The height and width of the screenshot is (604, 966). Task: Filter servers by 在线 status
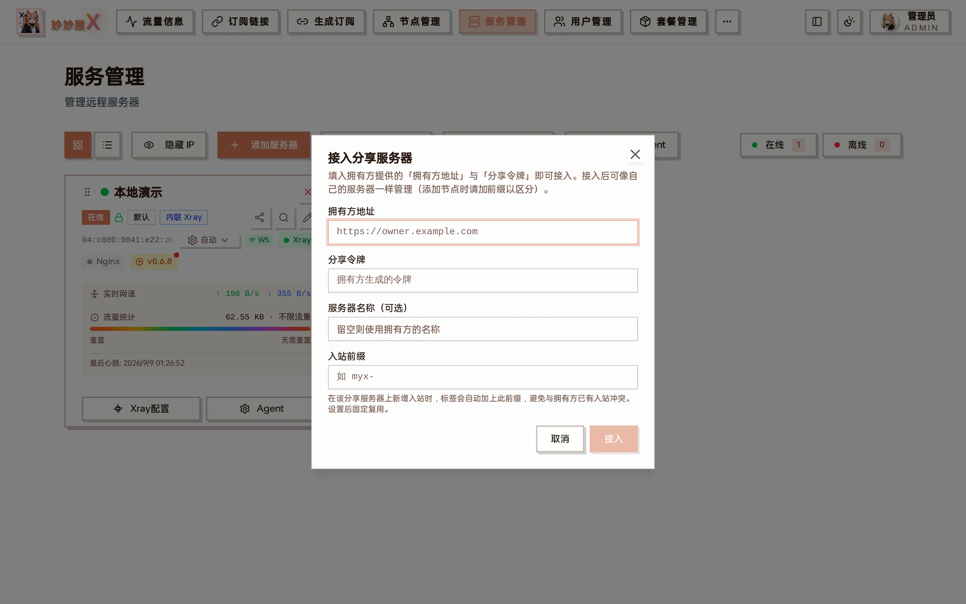[x=778, y=145]
